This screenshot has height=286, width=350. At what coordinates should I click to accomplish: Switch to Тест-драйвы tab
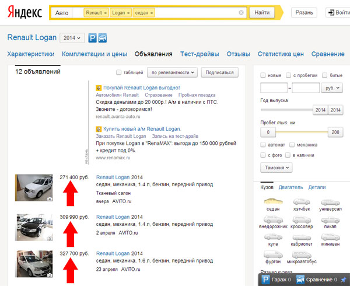click(x=199, y=54)
